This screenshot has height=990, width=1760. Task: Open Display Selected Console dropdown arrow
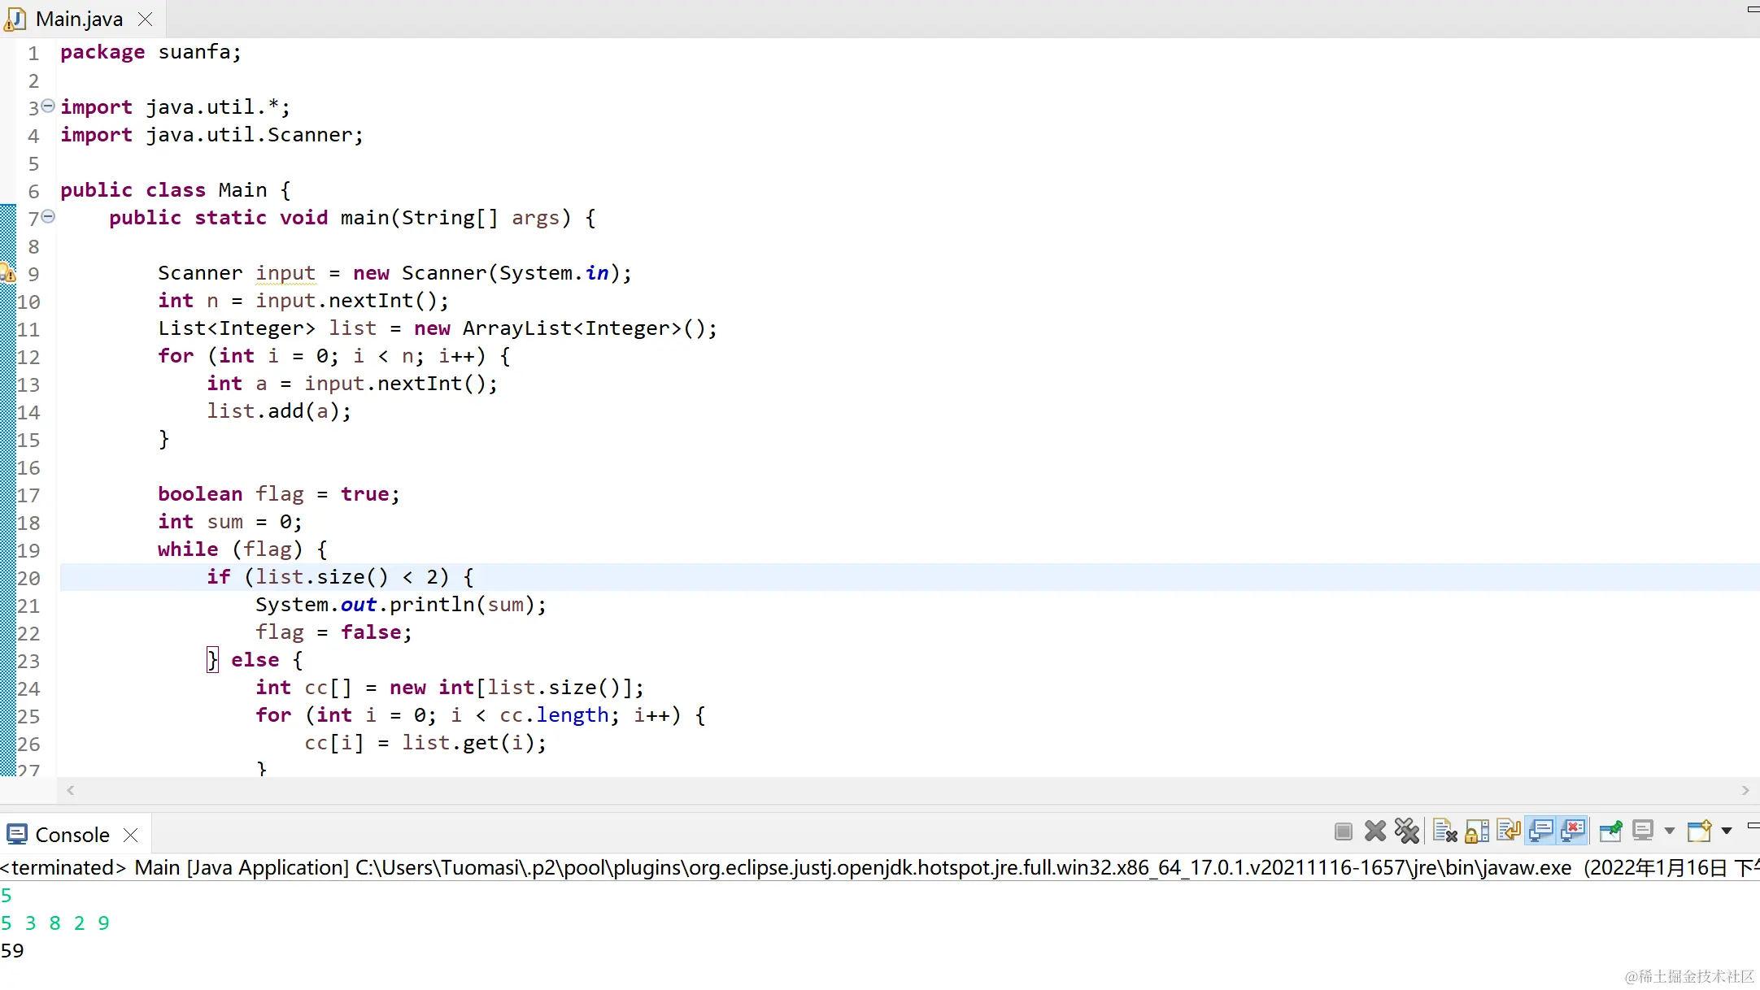point(1670,832)
